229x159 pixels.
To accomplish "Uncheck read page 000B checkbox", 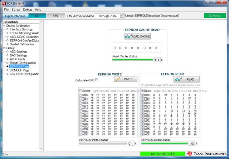I will pyautogui.click(x=142, y=124).
